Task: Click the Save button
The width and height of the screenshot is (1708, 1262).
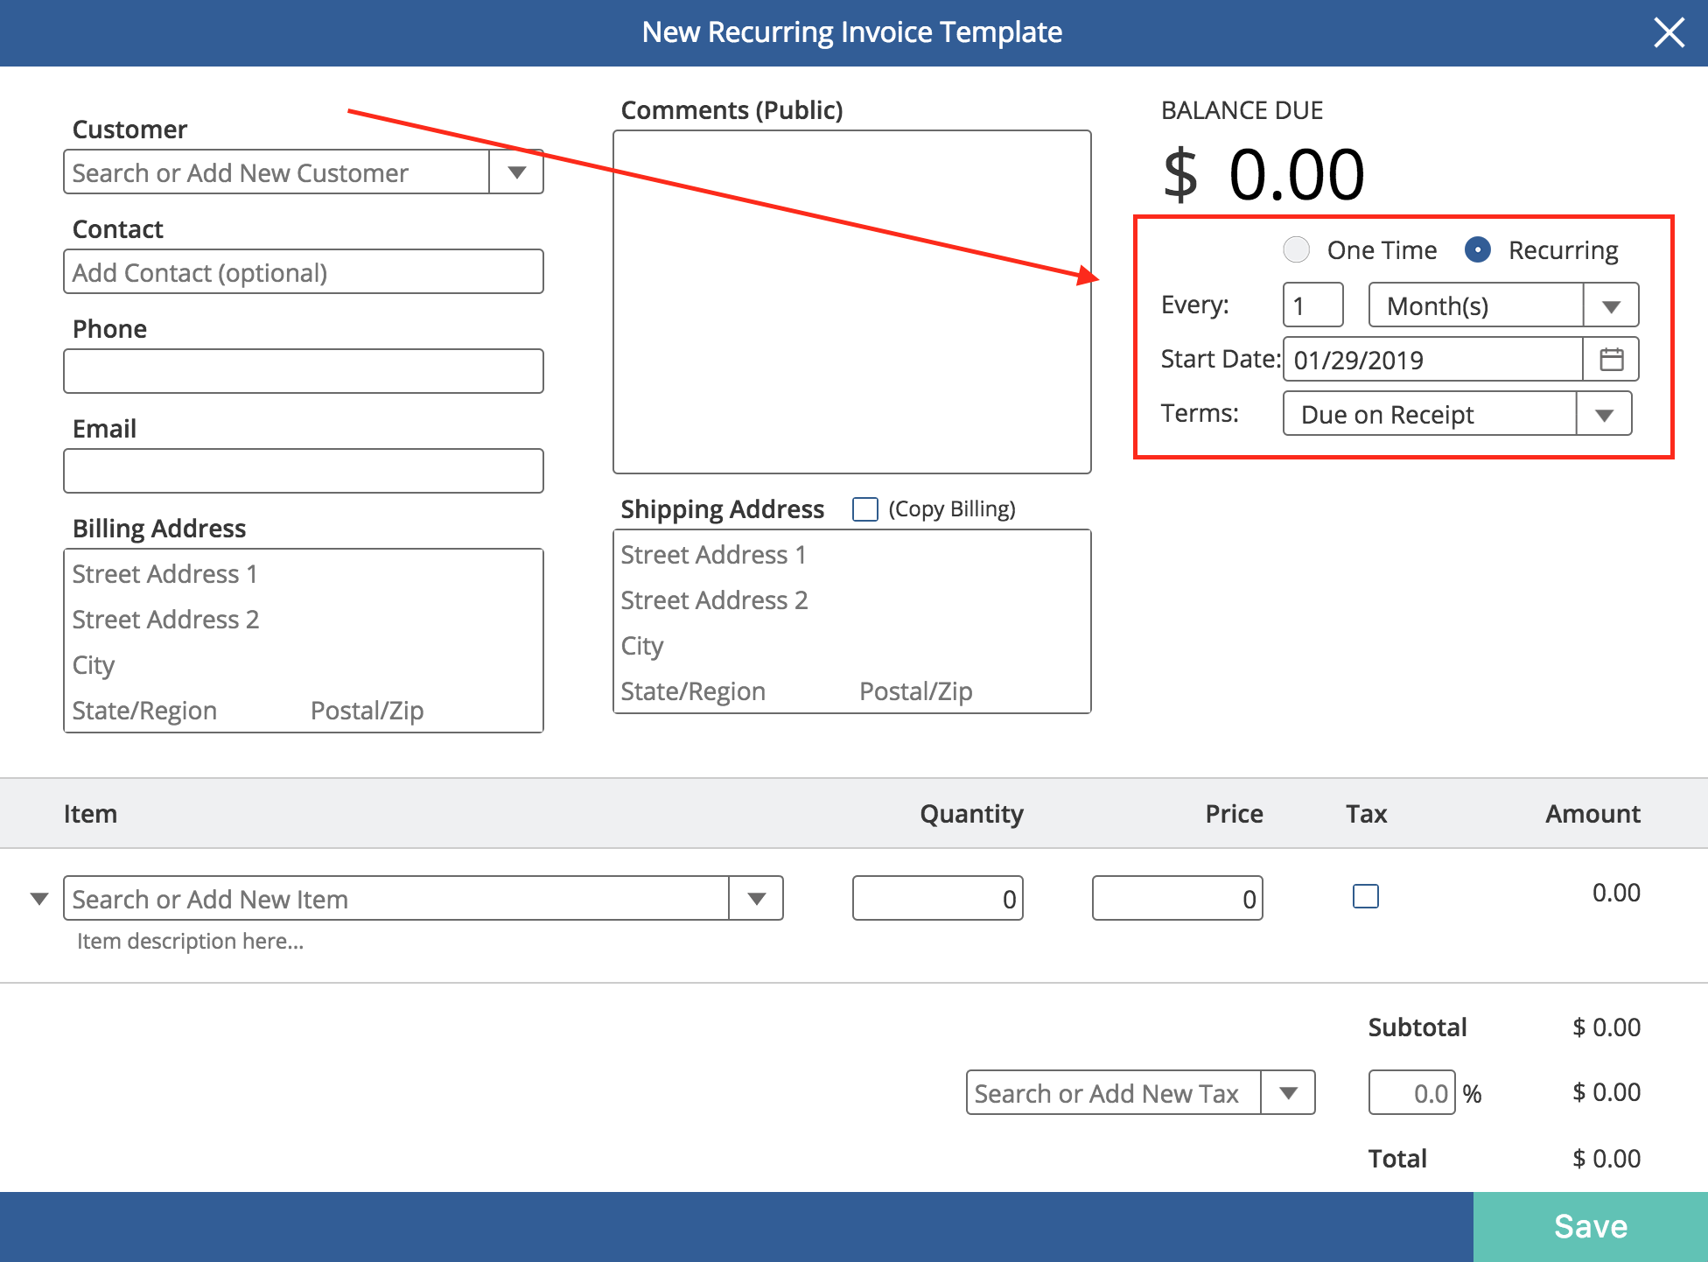Action: click(x=1590, y=1225)
